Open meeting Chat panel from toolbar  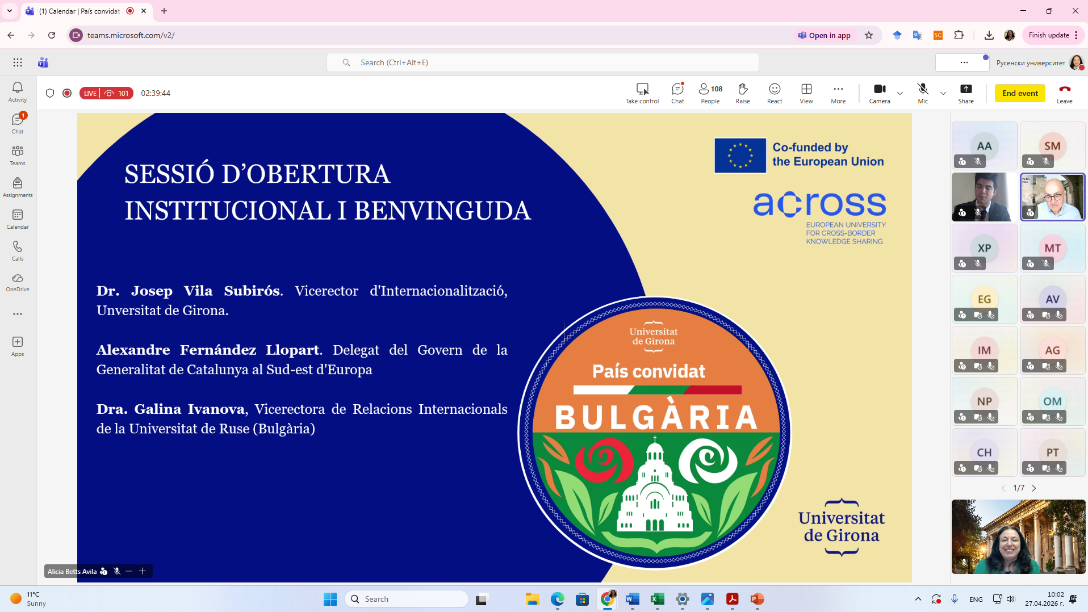click(x=677, y=93)
